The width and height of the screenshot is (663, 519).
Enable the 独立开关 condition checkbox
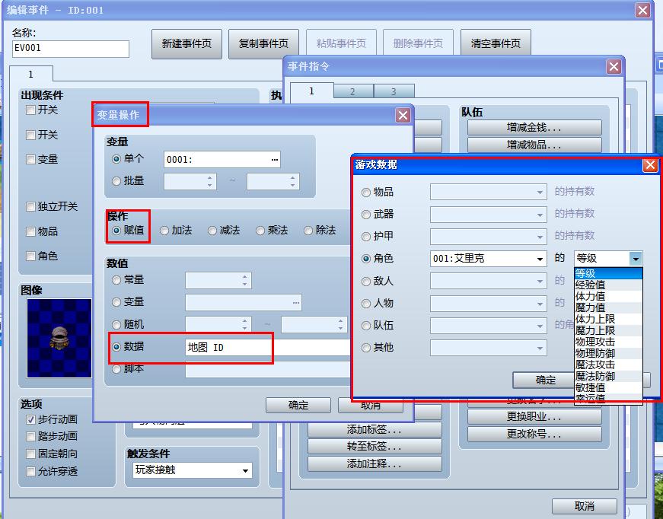[x=30, y=207]
